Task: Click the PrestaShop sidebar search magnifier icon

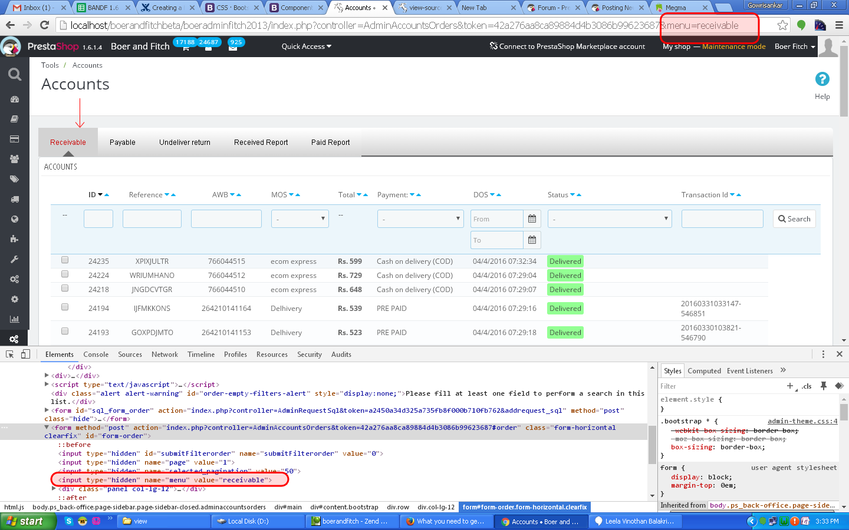Action: tap(15, 74)
